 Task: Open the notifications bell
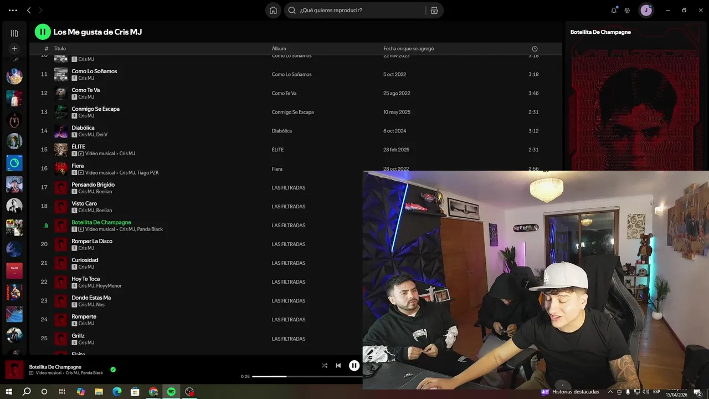coord(614,10)
